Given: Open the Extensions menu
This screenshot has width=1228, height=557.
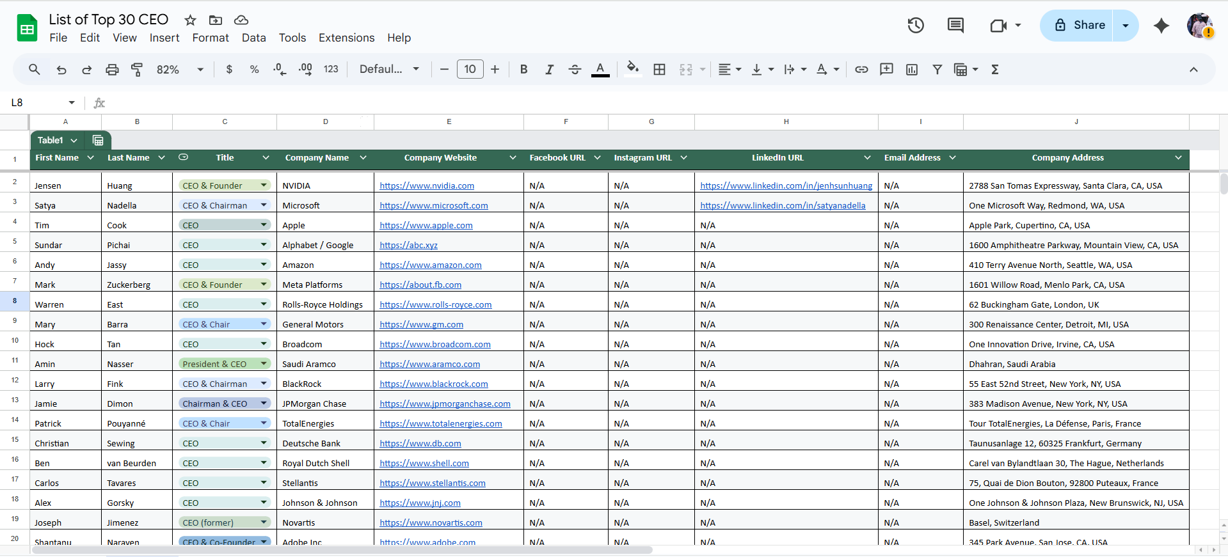Looking at the screenshot, I should pos(346,38).
